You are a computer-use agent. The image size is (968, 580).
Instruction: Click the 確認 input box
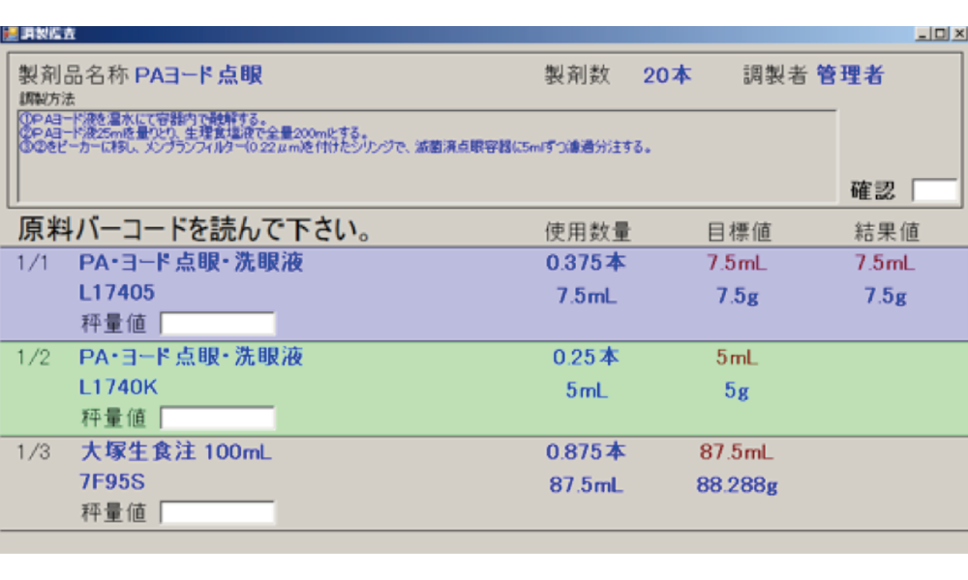935,190
